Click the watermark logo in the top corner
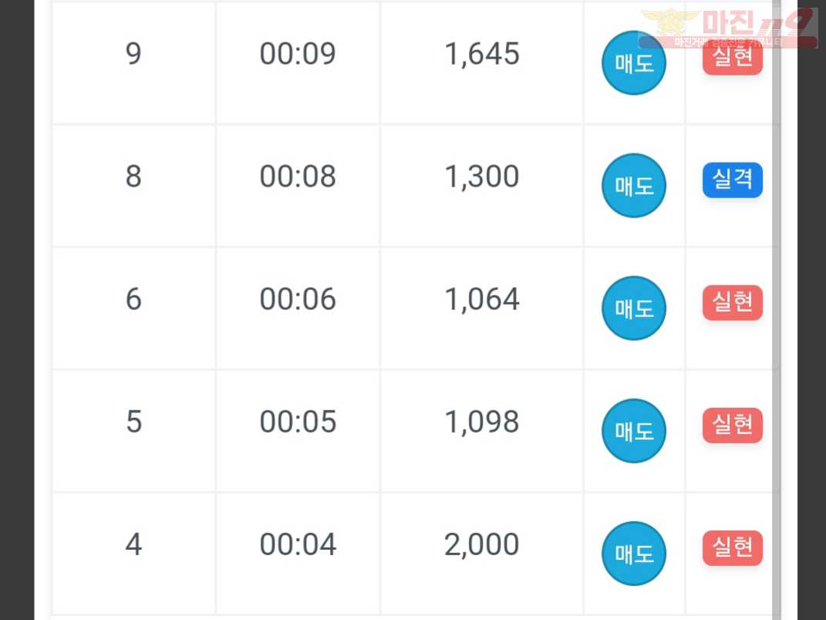 (x=728, y=29)
